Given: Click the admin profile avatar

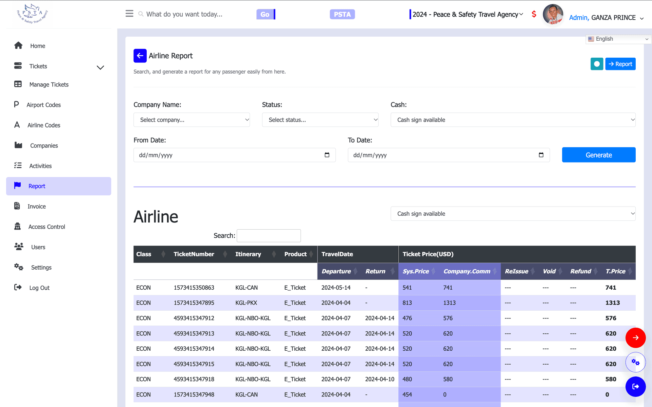Looking at the screenshot, I should click(x=553, y=14).
